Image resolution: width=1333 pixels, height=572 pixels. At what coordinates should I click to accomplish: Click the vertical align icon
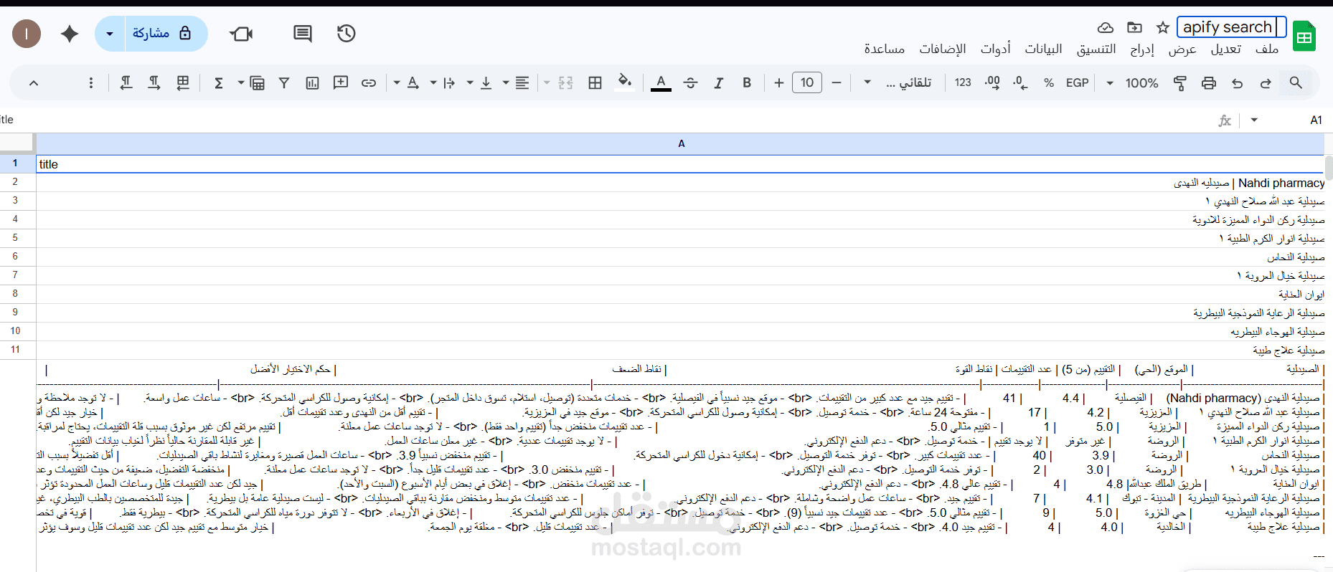[486, 83]
